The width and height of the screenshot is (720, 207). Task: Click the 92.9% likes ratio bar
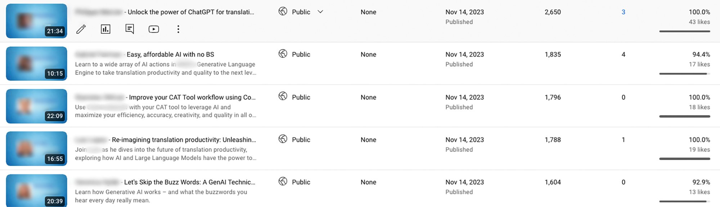click(x=685, y=201)
